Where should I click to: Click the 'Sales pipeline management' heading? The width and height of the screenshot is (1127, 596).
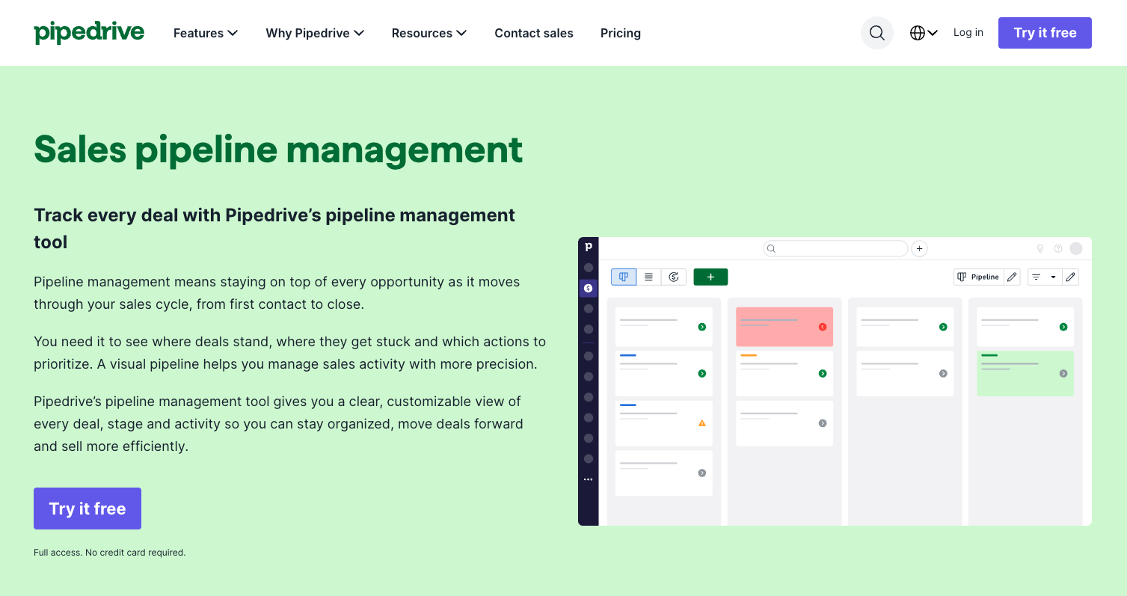pos(278,150)
